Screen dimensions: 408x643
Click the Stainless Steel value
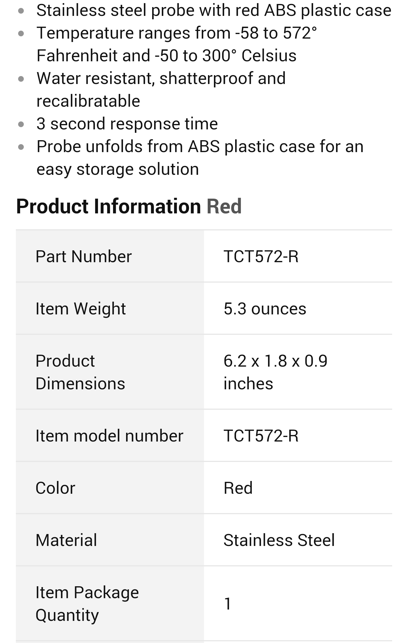[x=279, y=540]
